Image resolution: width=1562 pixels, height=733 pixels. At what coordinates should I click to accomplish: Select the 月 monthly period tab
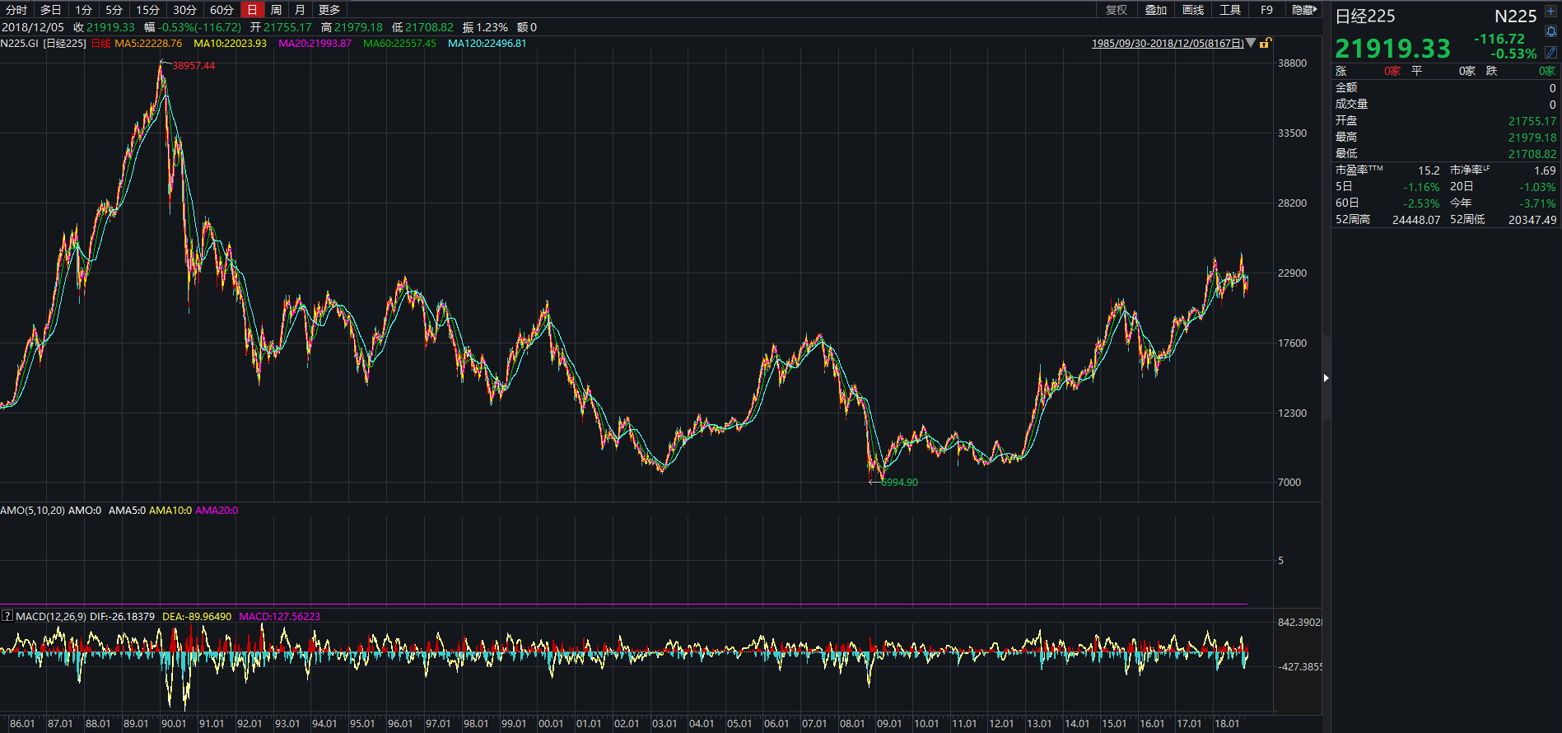pos(301,10)
